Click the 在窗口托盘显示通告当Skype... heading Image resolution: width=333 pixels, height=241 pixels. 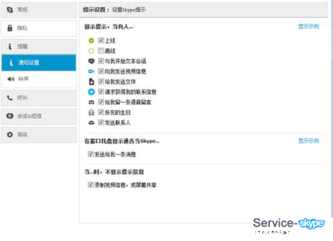click(x=122, y=141)
